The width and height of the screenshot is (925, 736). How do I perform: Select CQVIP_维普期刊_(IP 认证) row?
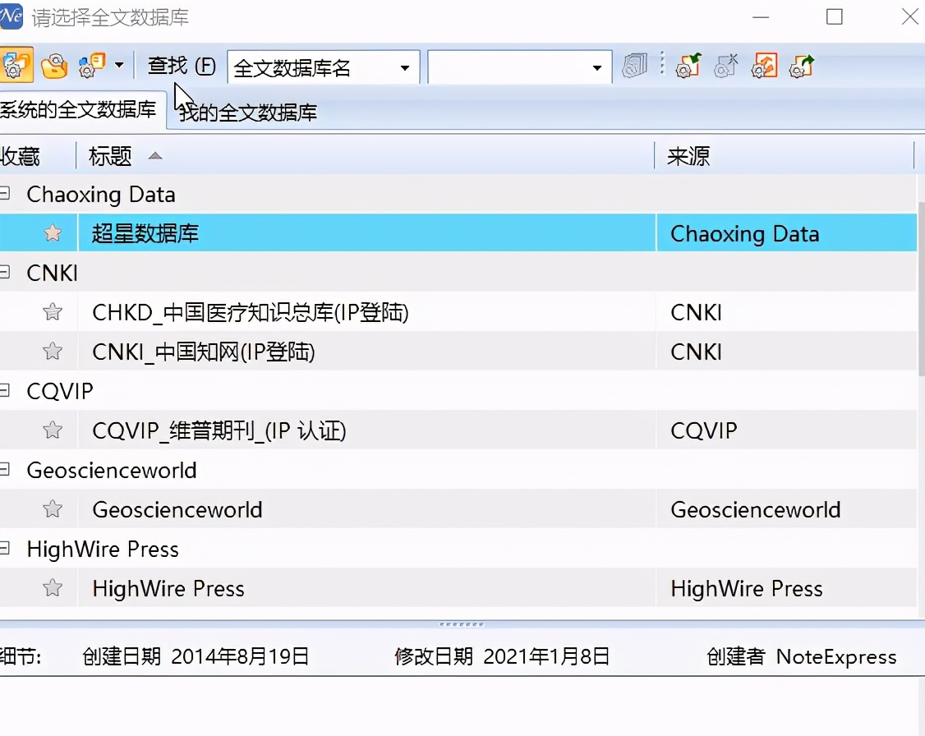click(x=219, y=431)
